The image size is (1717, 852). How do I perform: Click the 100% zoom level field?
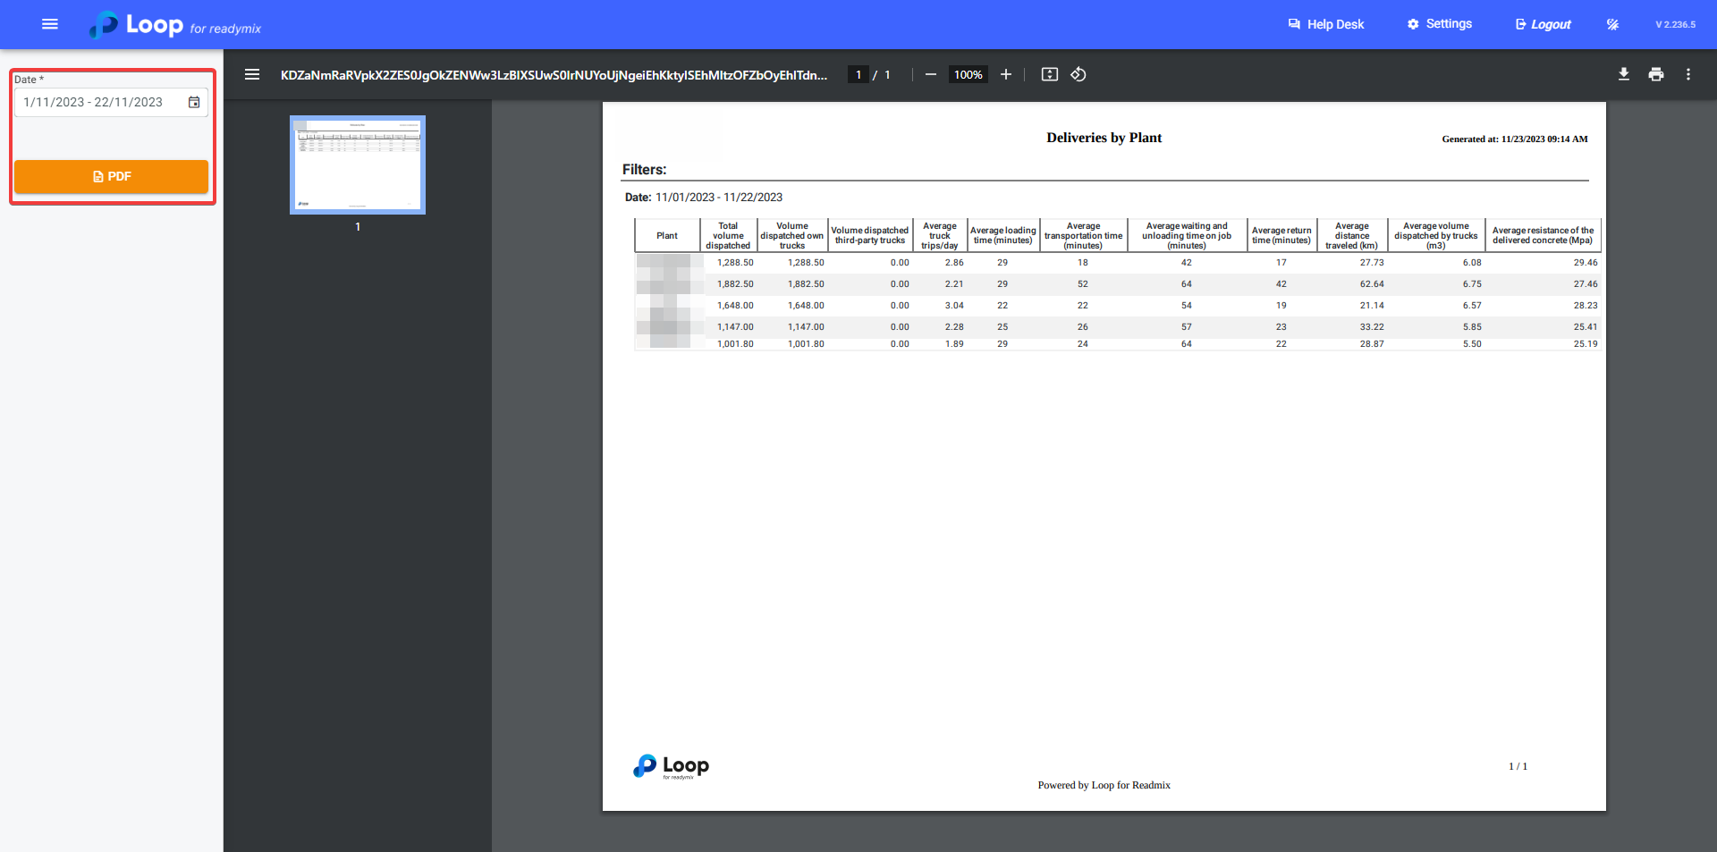[x=968, y=75]
